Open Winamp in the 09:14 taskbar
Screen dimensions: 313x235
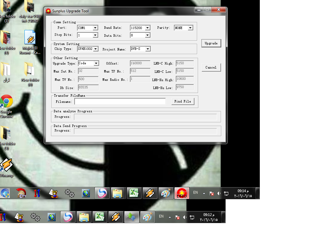[150, 193]
